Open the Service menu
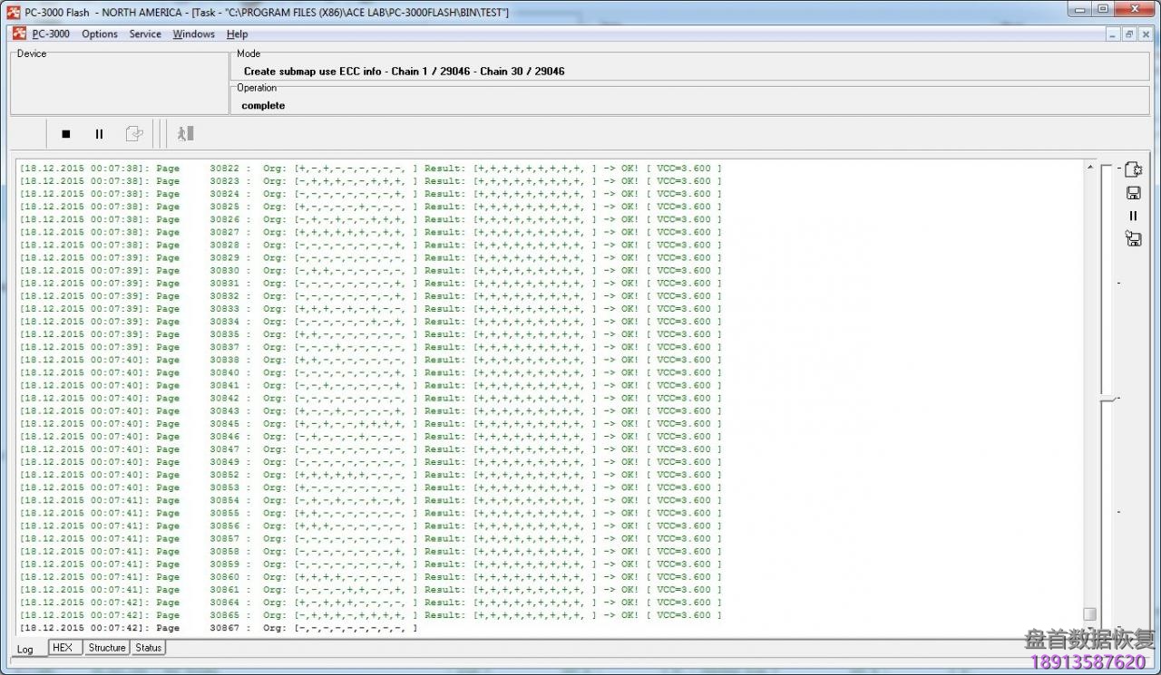Screen dimensions: 1161x675 point(145,34)
